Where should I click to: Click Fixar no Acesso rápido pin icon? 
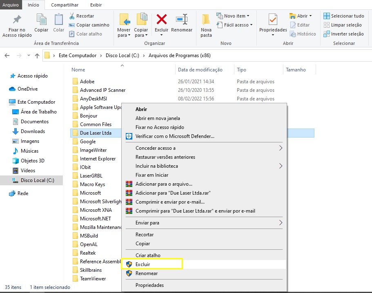point(17,20)
